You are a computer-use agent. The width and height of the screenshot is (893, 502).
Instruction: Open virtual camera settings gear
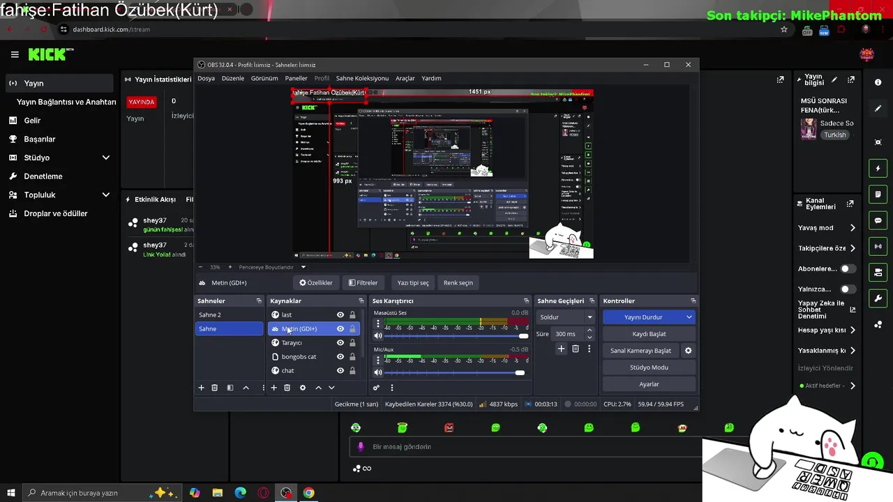point(688,351)
